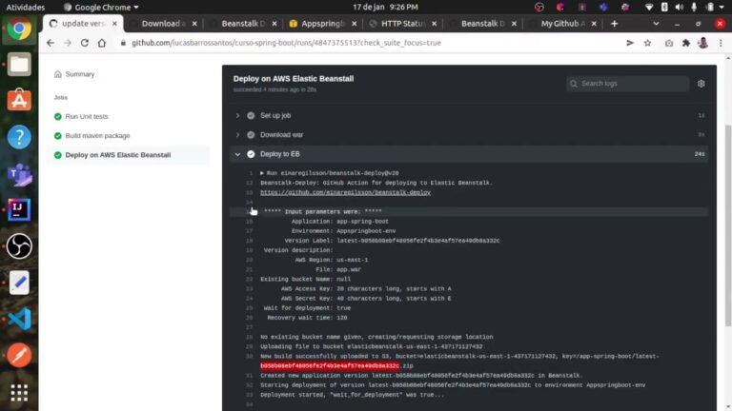The width and height of the screenshot is (732, 411).
Task: Switch to the HTTP Status tab
Action: [403, 23]
